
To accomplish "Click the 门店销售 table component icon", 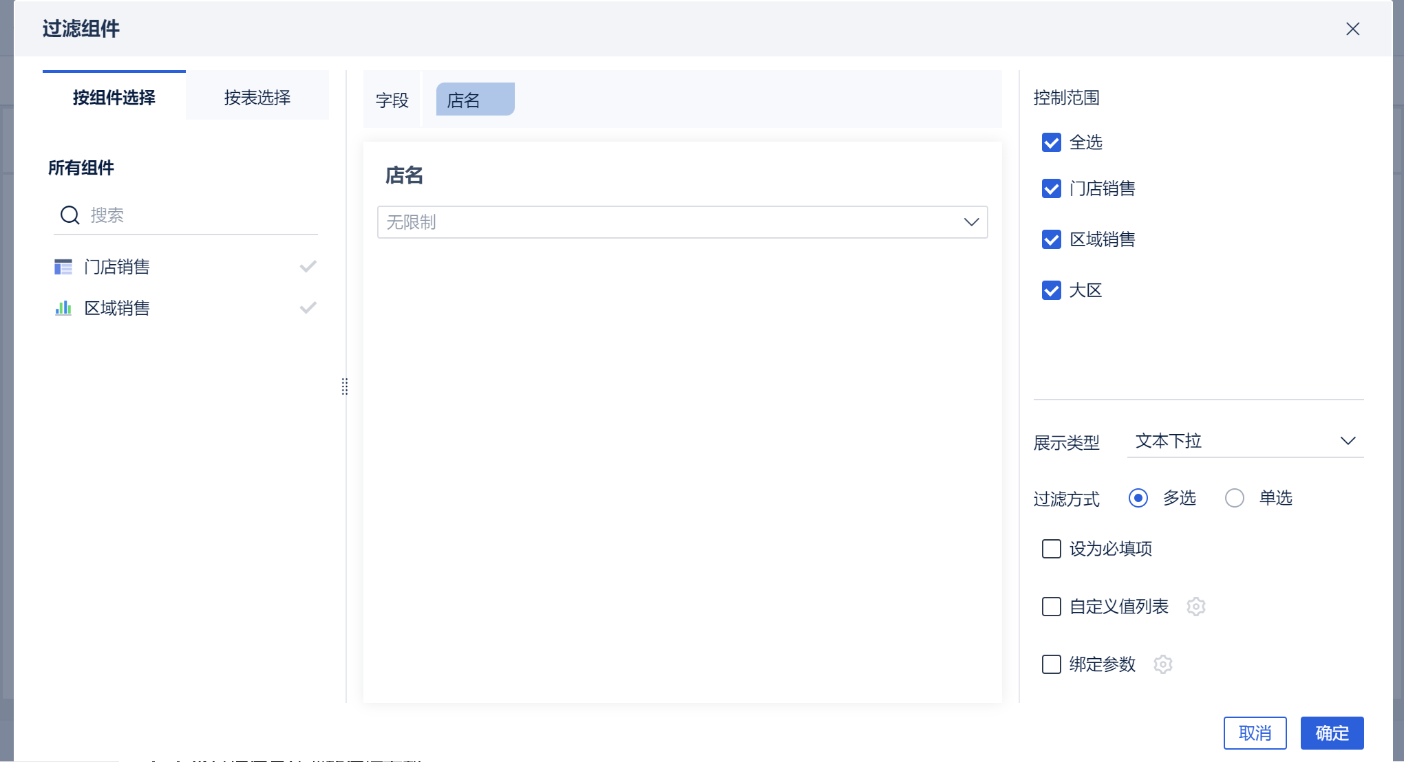I will click(x=63, y=267).
